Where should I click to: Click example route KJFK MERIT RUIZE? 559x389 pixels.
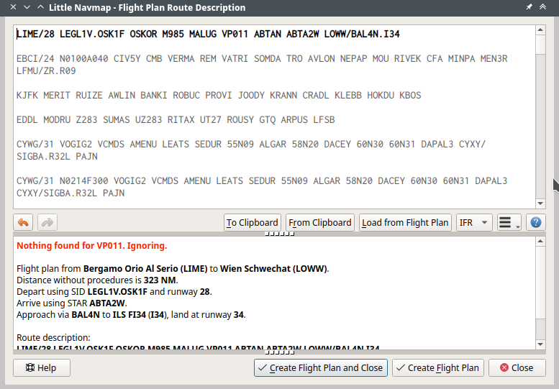click(x=219, y=95)
